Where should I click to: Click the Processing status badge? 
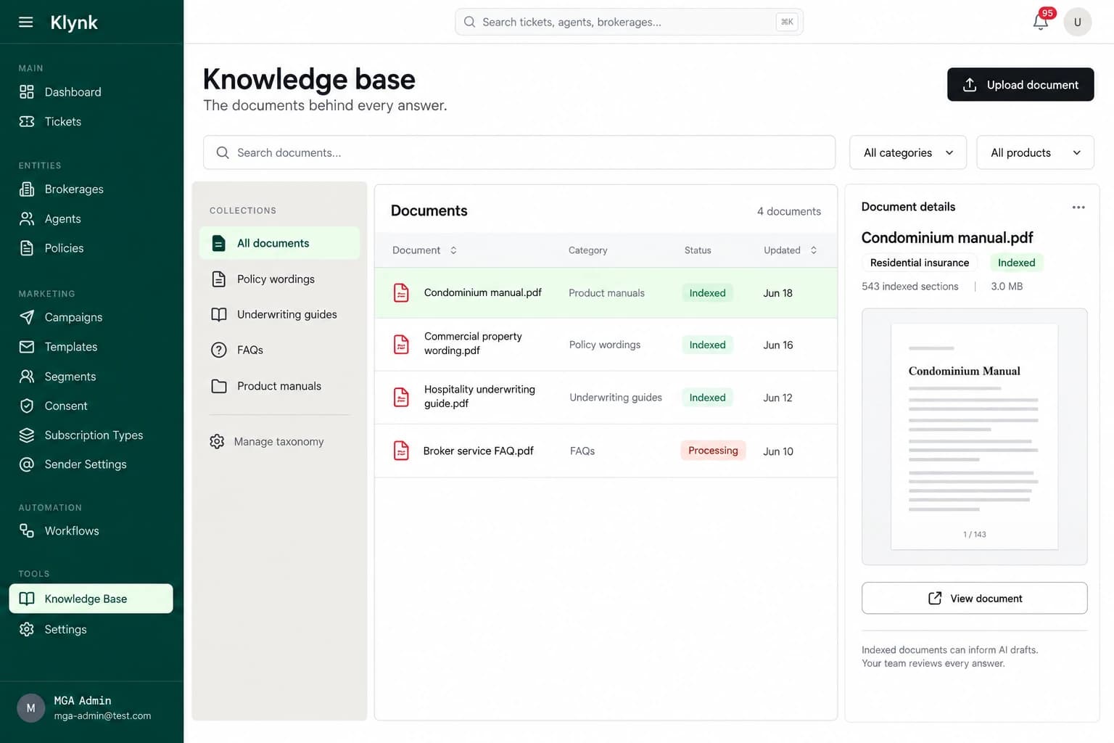(x=713, y=451)
